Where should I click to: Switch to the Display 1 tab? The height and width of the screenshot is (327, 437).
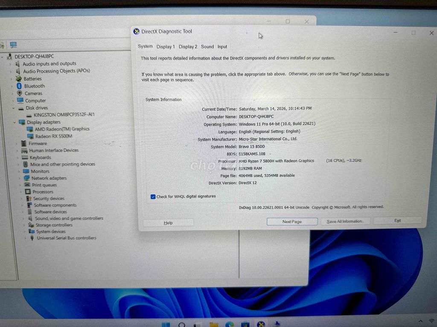tap(166, 47)
